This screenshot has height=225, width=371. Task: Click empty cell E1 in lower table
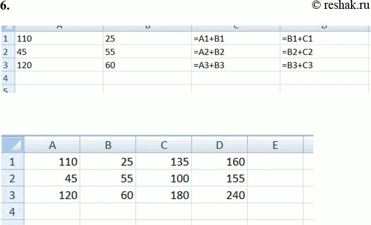[275, 161]
